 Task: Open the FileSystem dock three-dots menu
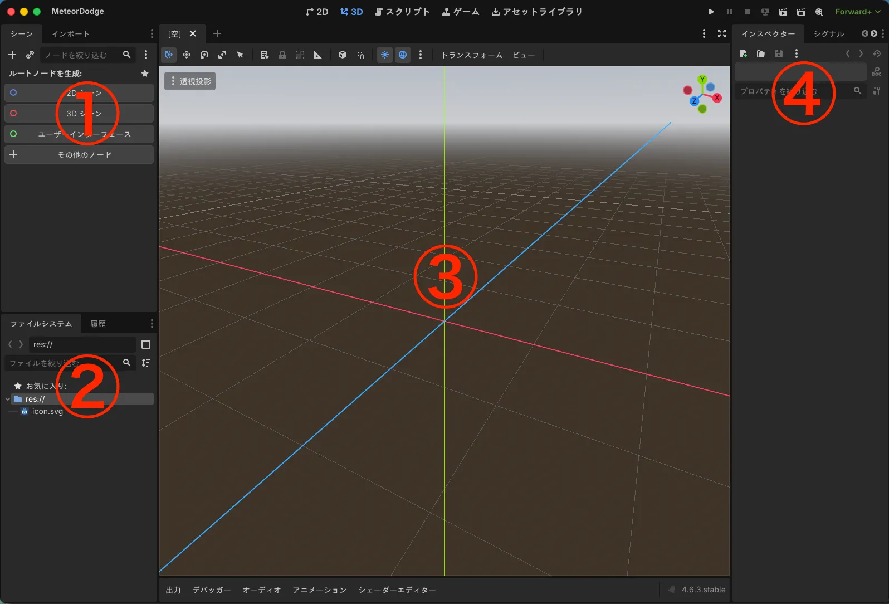click(x=152, y=323)
